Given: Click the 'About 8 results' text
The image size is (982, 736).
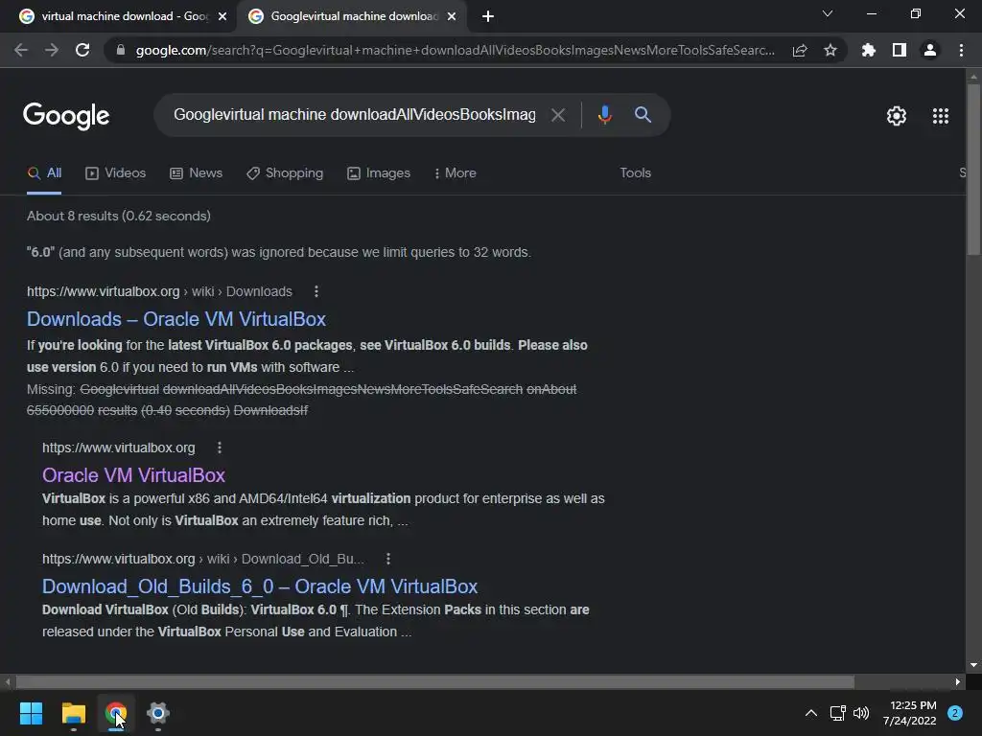Looking at the screenshot, I should click(x=118, y=216).
